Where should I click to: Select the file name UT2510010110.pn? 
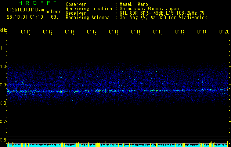(x=26, y=10)
